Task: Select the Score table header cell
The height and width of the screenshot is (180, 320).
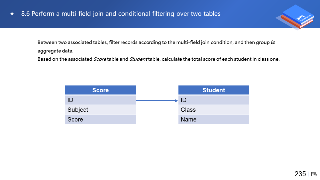Action: tap(100, 90)
